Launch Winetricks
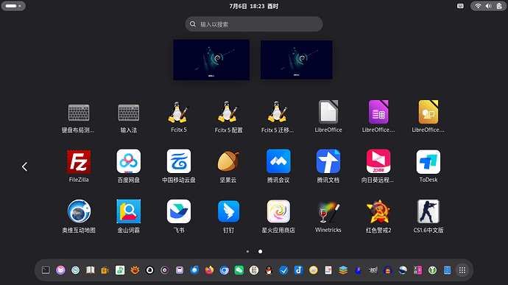Screen dimensions: 508x285 coord(328,217)
